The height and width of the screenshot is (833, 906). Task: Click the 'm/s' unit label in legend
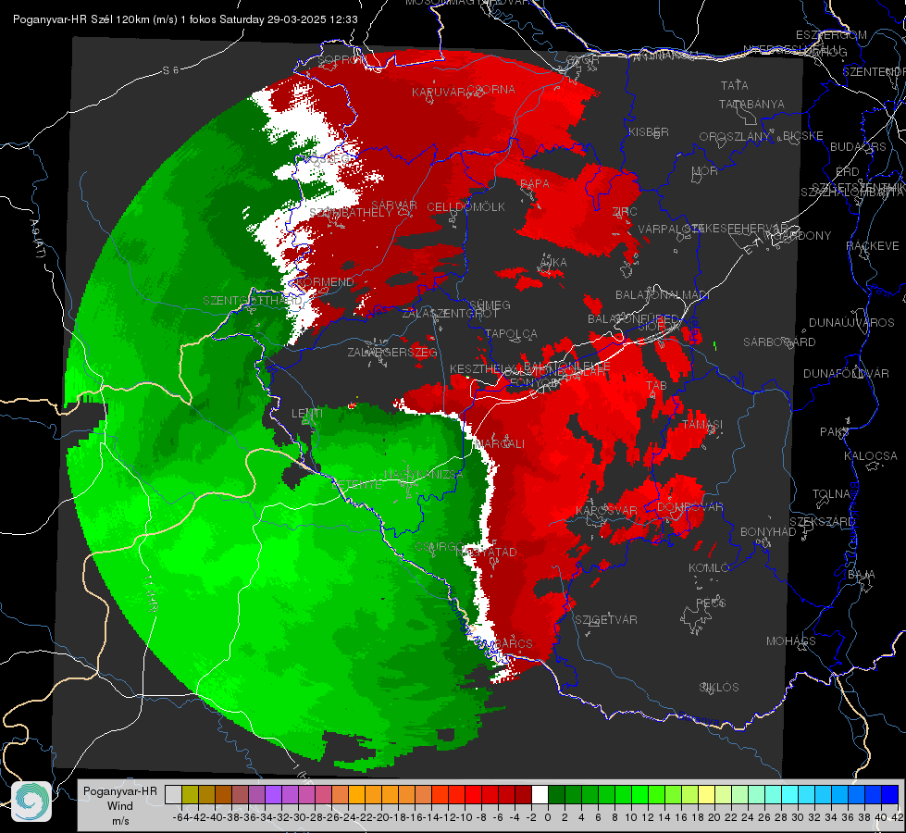tap(120, 821)
